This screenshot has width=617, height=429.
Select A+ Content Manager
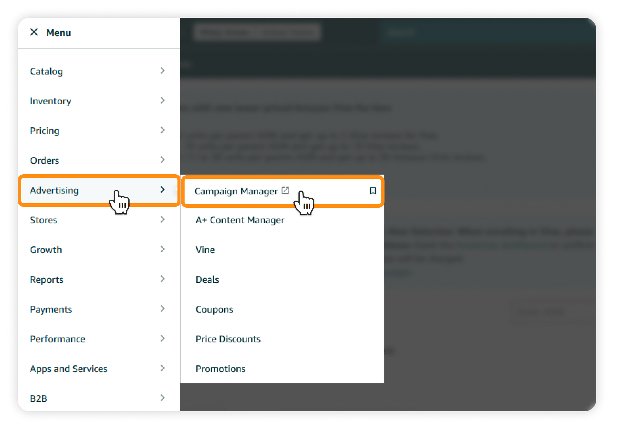(240, 220)
